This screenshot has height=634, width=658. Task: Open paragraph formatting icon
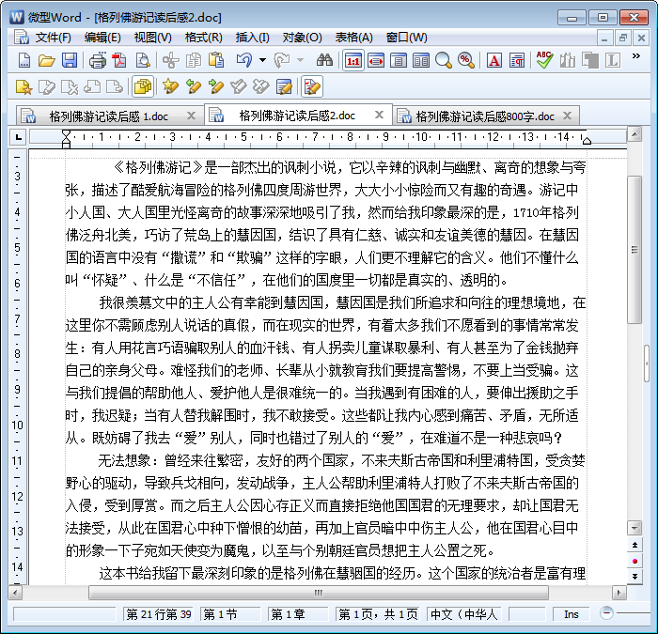coord(517,61)
